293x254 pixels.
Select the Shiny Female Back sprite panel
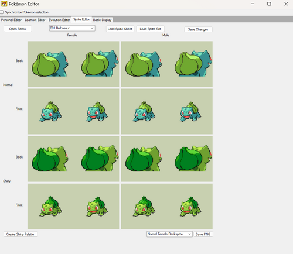click(x=73, y=159)
